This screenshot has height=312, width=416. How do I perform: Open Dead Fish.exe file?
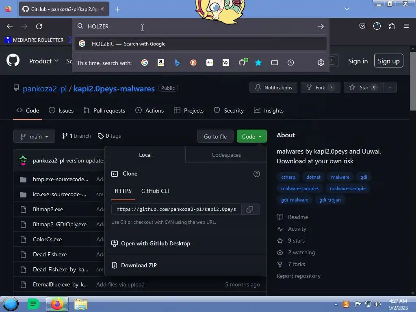pos(50,254)
